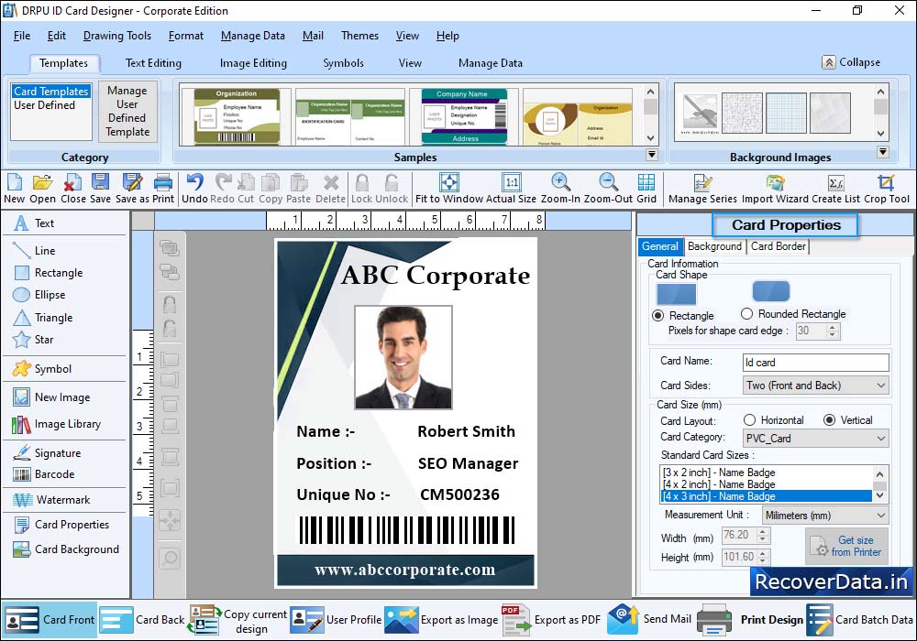Select User Defined category
This screenshot has height=641, width=917.
(x=44, y=105)
